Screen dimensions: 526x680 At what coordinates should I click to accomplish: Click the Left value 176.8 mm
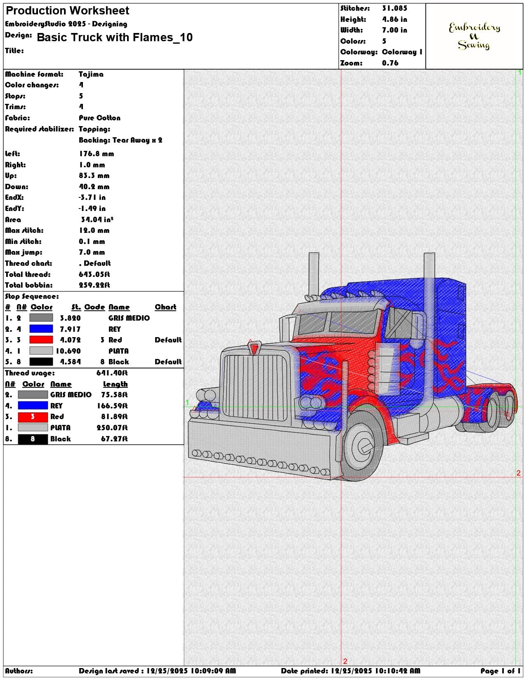coord(97,154)
